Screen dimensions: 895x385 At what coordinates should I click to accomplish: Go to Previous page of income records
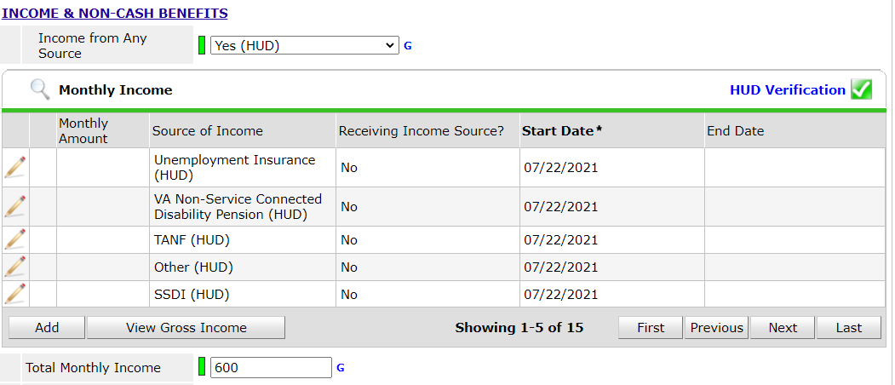716,328
